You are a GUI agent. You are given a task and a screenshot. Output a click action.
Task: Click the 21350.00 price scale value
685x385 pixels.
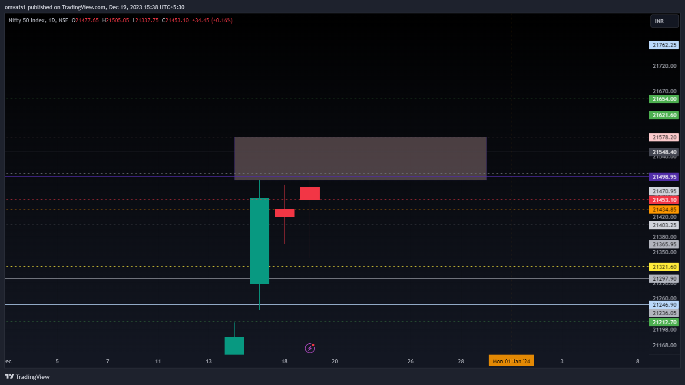click(664, 252)
